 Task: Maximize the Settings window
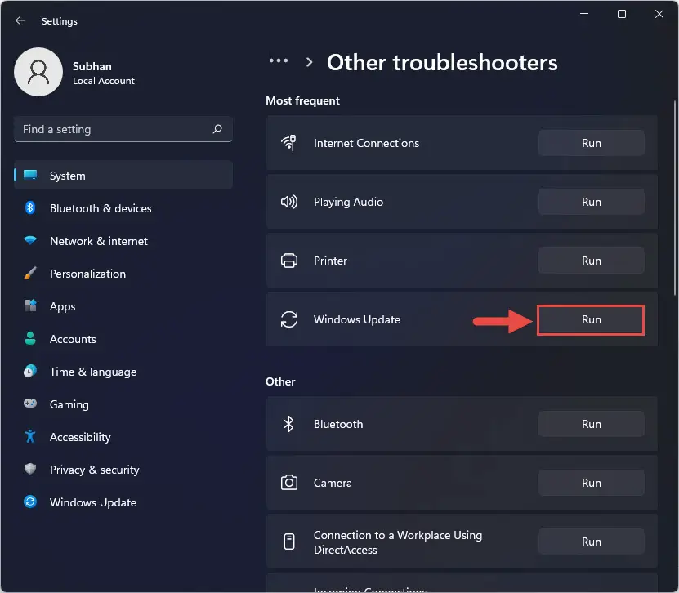622,14
